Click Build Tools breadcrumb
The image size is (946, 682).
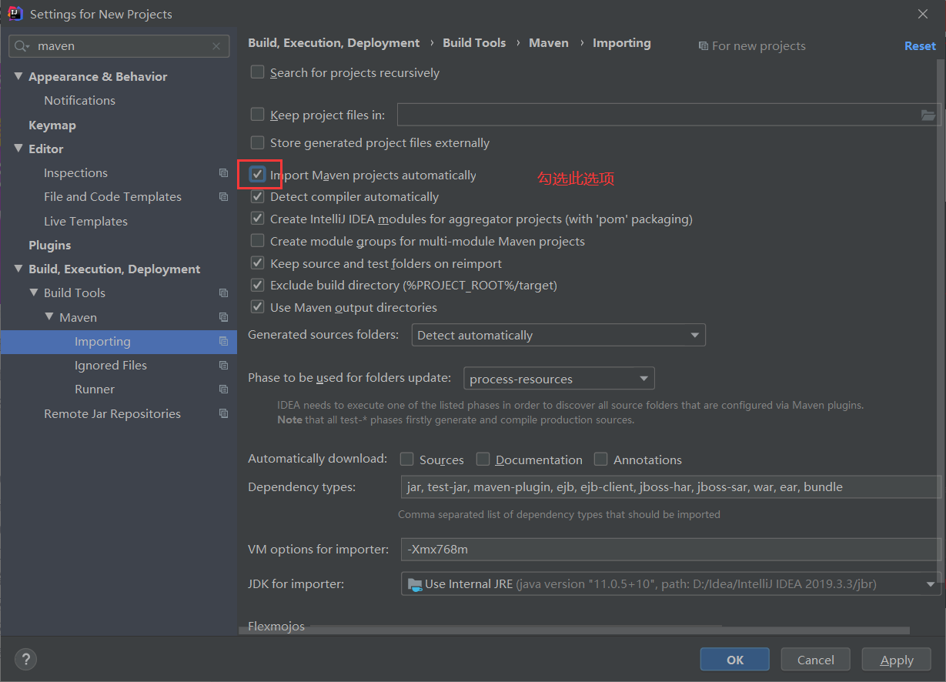(474, 43)
